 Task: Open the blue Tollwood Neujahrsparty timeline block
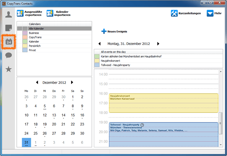[x=164, y=134]
